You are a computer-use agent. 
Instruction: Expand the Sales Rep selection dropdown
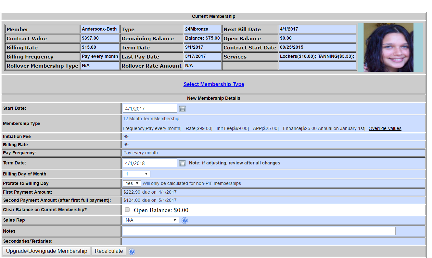pyautogui.click(x=150, y=220)
